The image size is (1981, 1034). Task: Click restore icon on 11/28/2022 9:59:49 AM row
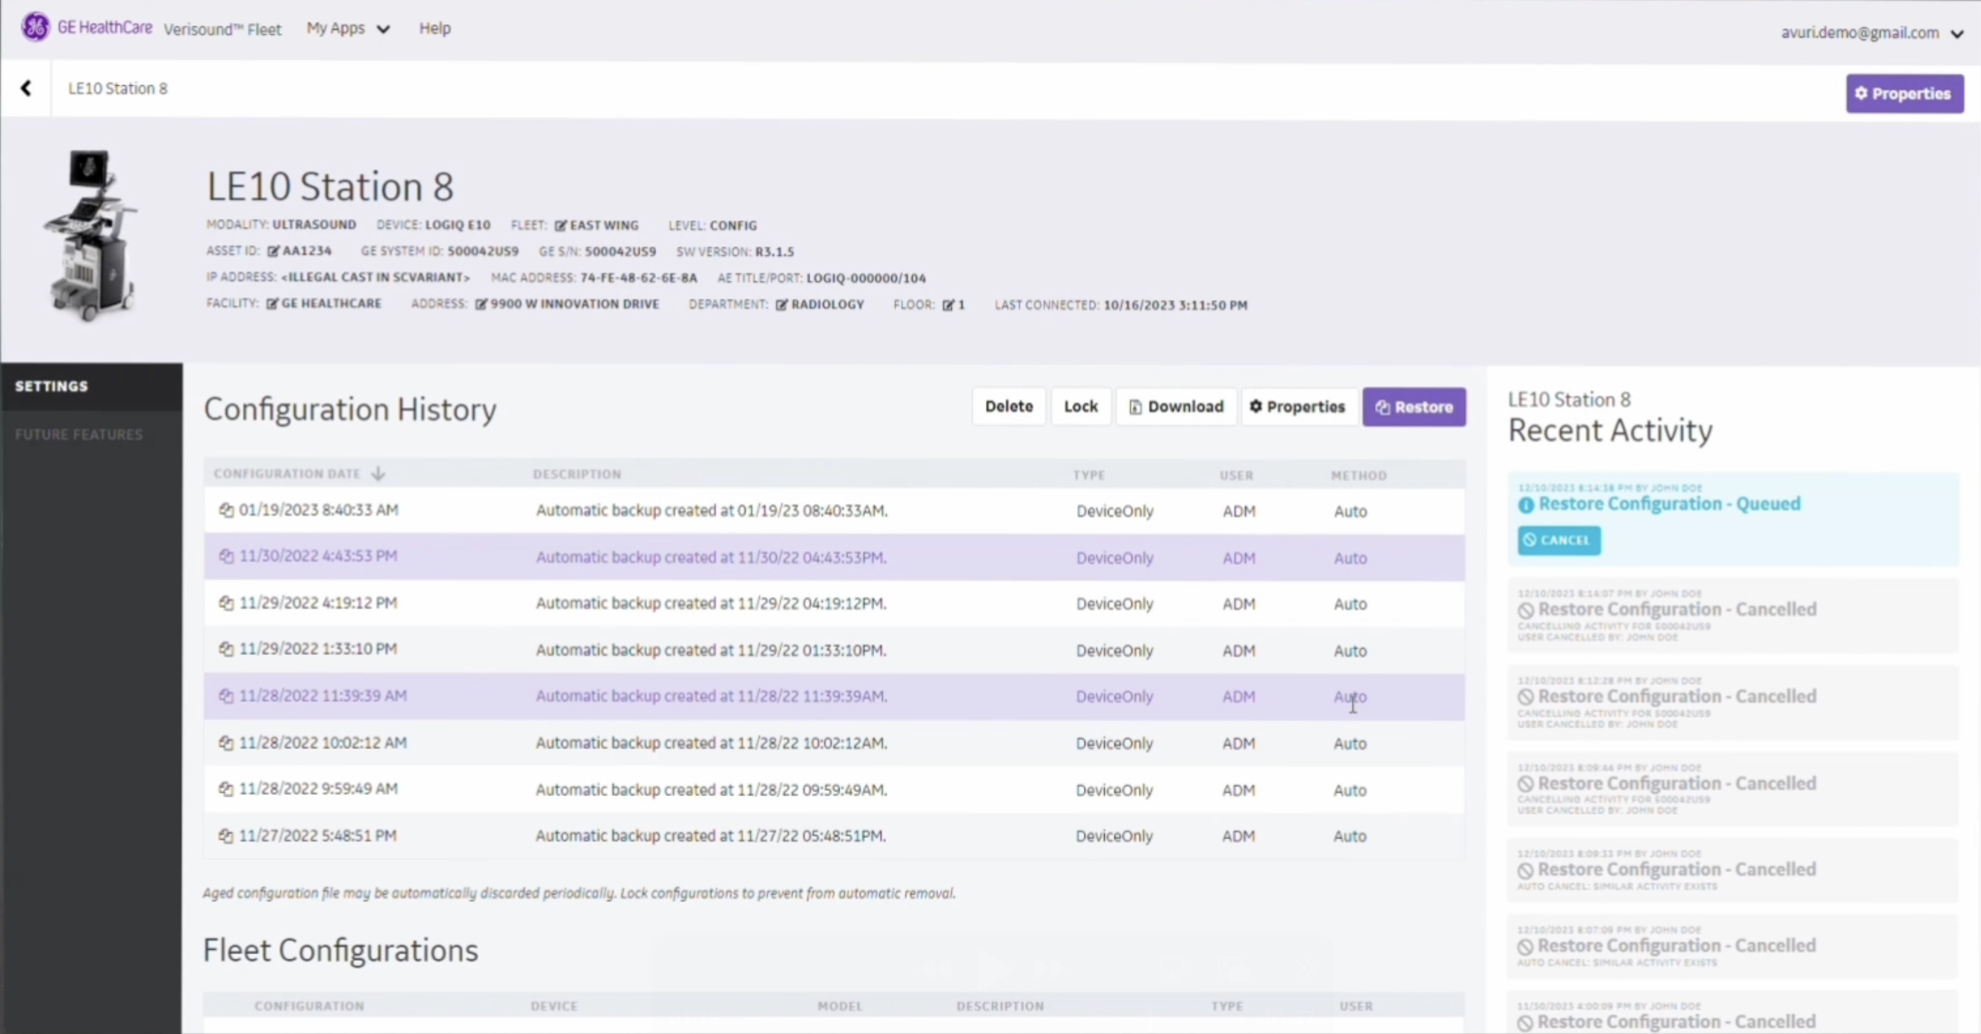(x=226, y=789)
